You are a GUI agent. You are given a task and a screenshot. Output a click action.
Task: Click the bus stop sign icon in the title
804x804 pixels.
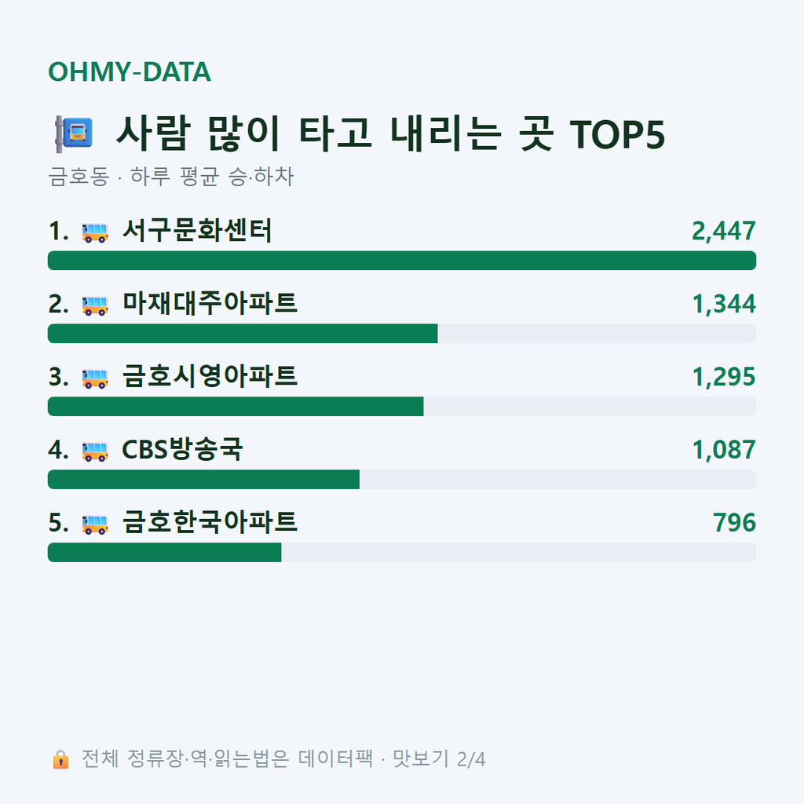[73, 133]
